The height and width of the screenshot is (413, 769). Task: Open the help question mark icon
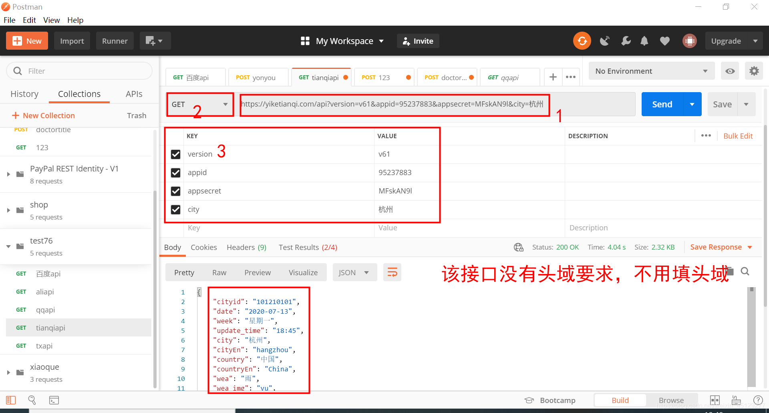pyautogui.click(x=758, y=400)
